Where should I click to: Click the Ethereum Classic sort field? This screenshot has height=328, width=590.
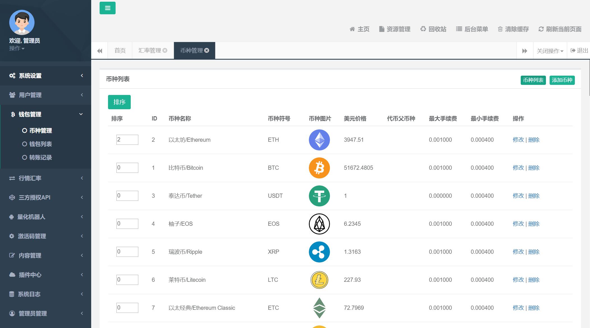click(127, 308)
